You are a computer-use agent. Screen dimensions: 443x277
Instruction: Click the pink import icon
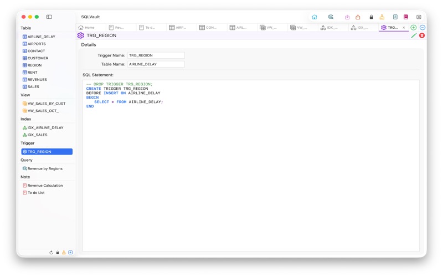pos(347,17)
